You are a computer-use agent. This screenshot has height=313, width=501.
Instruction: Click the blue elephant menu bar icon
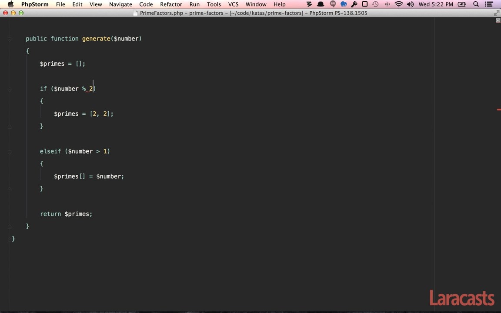click(x=344, y=4)
